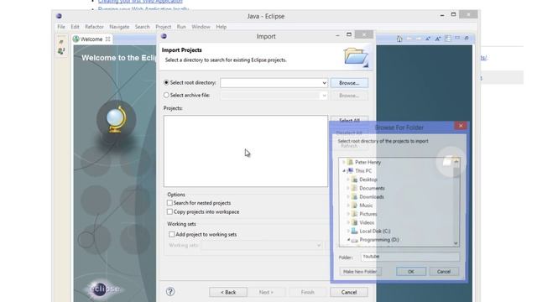
Task: Click the Folder name input field
Action: click(410, 257)
